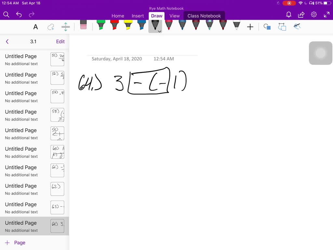Click the Share icon in header
The height and width of the screenshot is (250, 333).
click(301, 15)
